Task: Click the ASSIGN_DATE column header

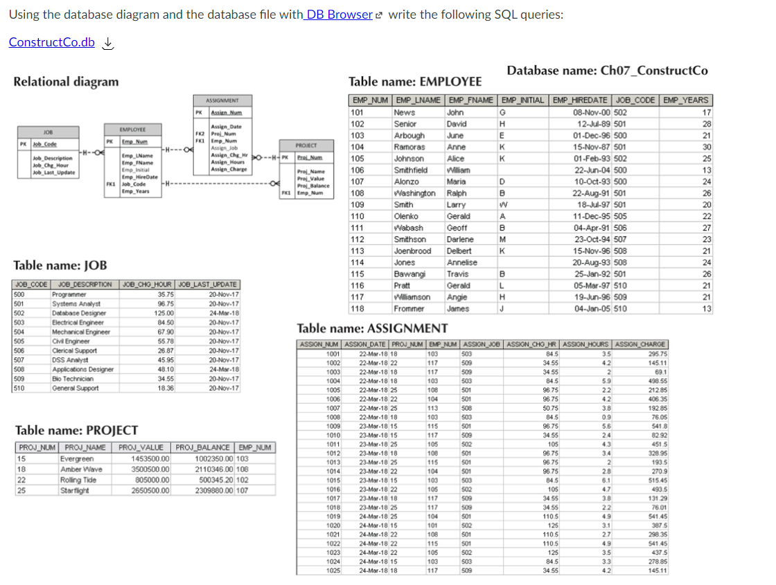Action: (364, 344)
